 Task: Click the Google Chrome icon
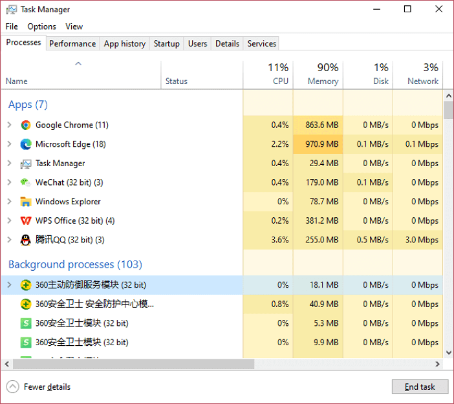click(x=26, y=125)
